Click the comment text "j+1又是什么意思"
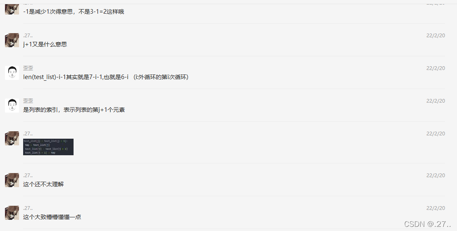Viewport: 457px width, 231px height. point(45,44)
